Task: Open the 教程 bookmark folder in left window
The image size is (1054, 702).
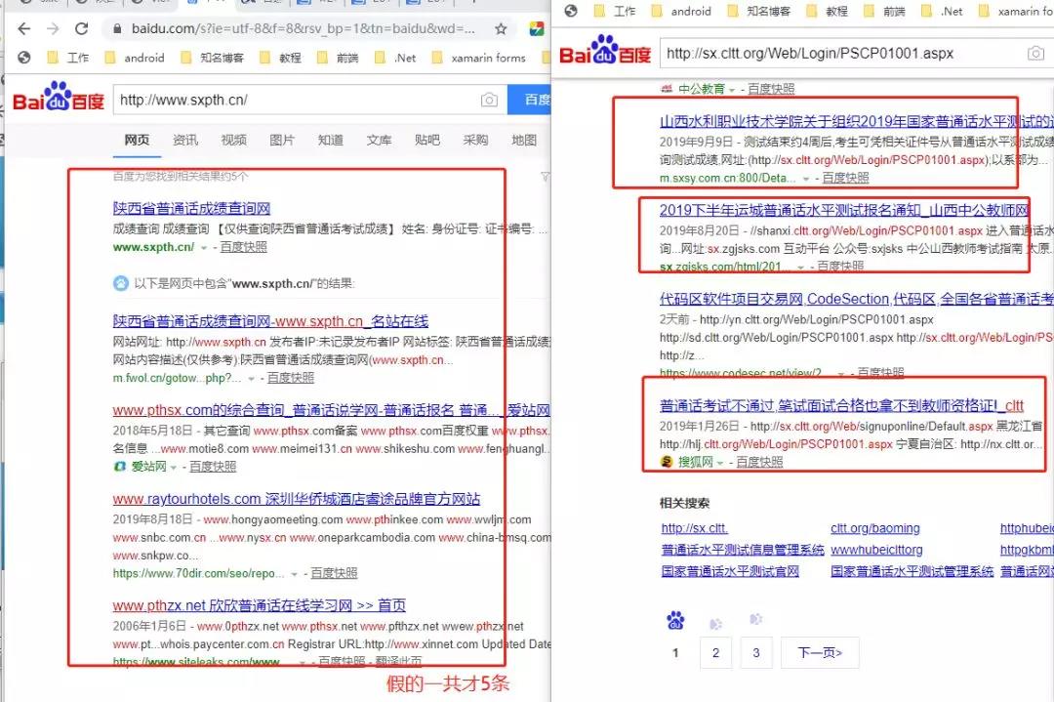Action: point(281,58)
